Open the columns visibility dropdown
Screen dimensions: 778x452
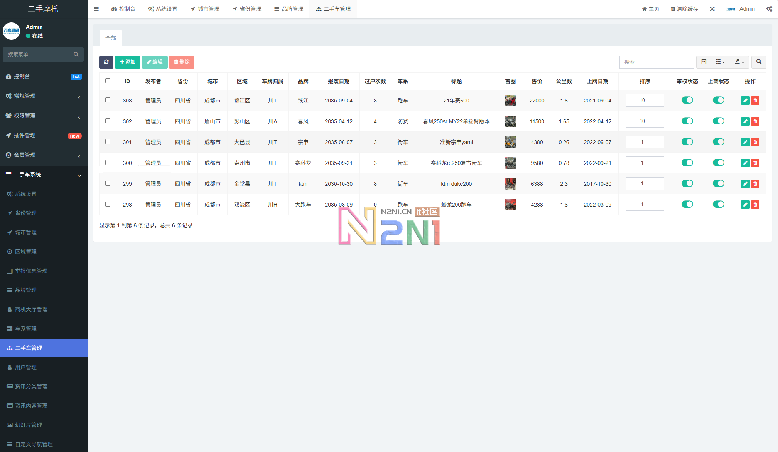tap(720, 62)
